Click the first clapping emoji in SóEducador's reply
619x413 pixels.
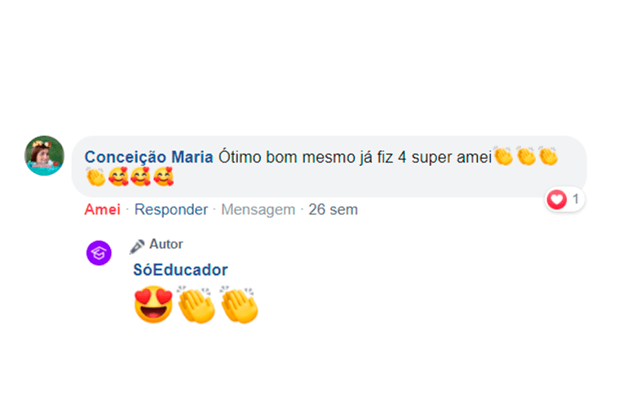click(197, 304)
